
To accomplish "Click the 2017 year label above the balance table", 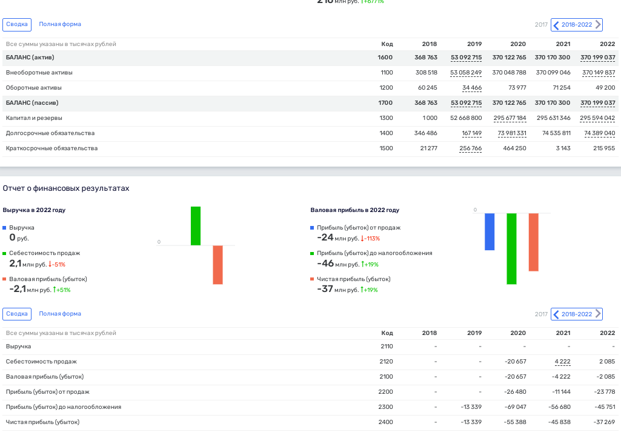I will 541,25.
